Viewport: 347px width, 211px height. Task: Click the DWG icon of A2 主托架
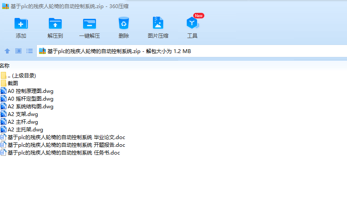pos(3,129)
